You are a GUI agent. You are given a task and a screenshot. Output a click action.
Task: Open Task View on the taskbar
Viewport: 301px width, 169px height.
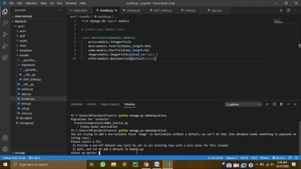click(92, 165)
